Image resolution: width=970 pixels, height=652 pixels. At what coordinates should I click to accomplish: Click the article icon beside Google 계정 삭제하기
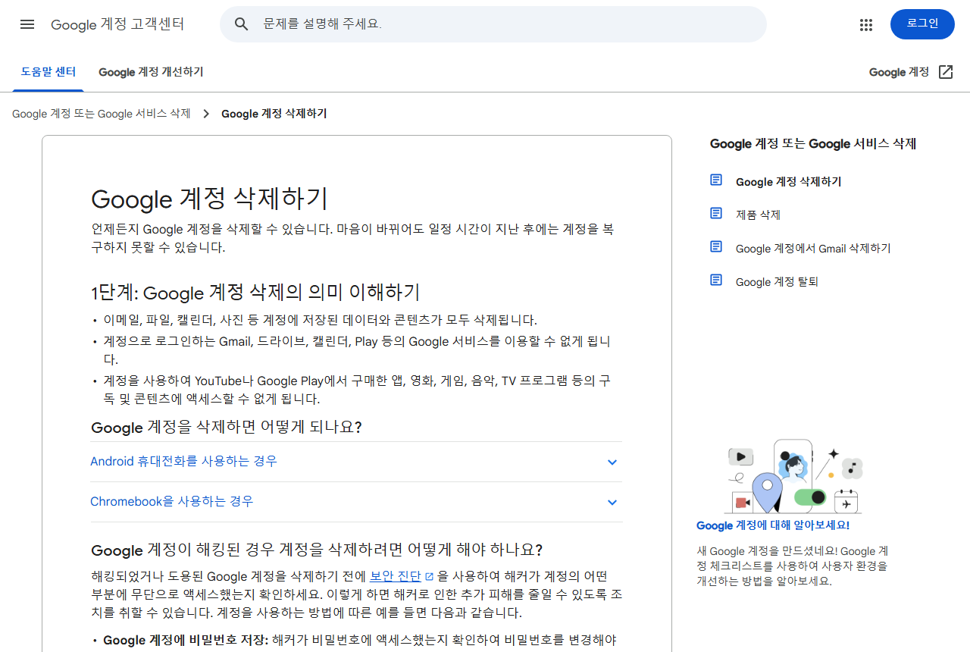point(716,180)
